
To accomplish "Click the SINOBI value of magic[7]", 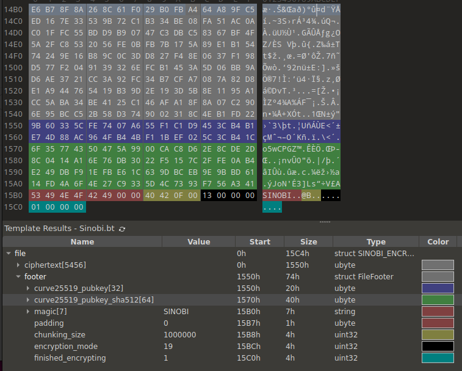I will 176,311.
